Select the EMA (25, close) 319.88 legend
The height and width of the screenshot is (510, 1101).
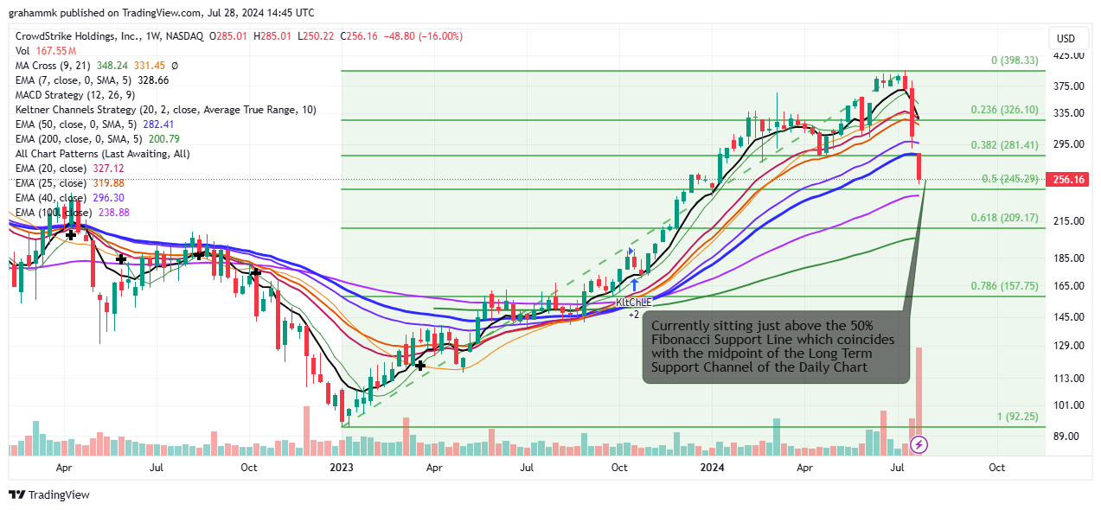[70, 183]
